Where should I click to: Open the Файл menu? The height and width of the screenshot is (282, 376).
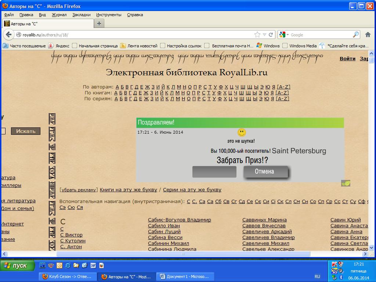click(x=9, y=15)
